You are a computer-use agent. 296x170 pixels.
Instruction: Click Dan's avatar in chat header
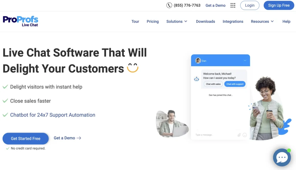(x=198, y=61)
